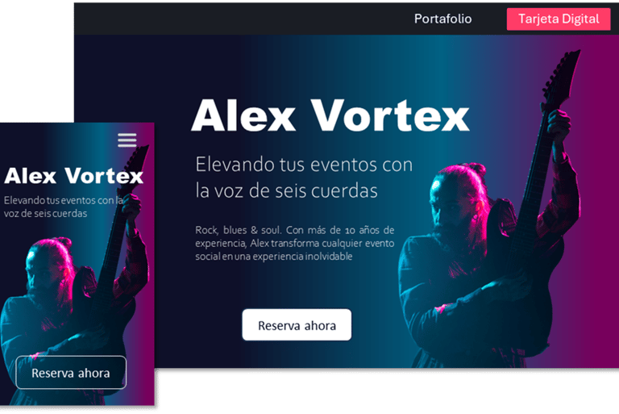Select the mobile Alex Vortex heading

pyautogui.click(x=74, y=176)
